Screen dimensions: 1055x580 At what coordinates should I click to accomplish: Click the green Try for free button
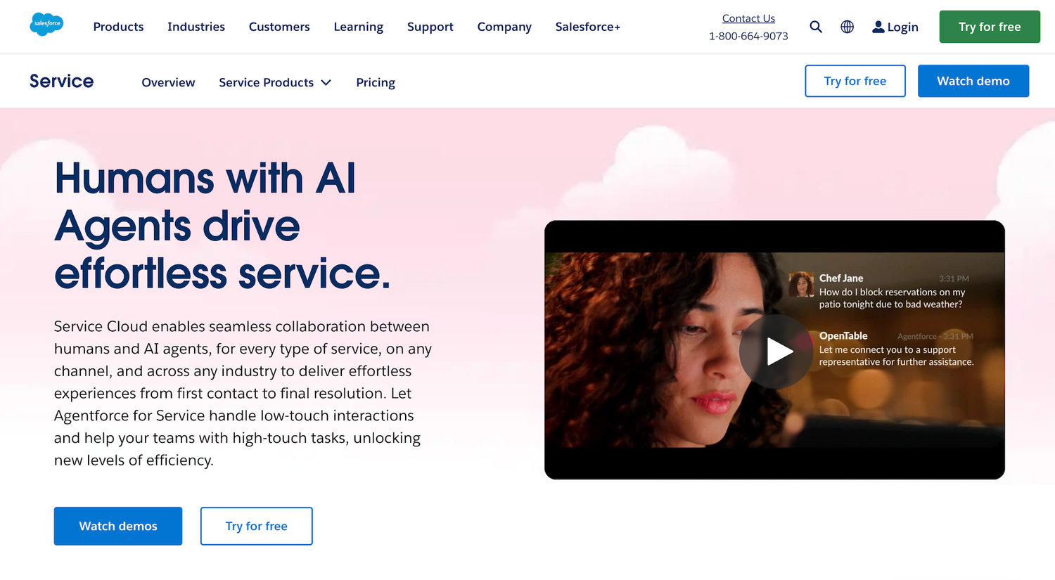tap(990, 27)
